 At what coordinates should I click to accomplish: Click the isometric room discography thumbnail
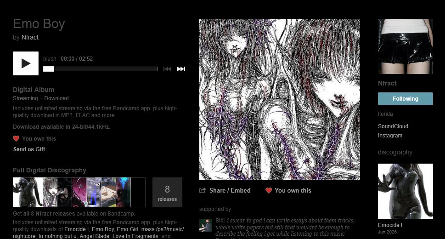click(x=109, y=193)
